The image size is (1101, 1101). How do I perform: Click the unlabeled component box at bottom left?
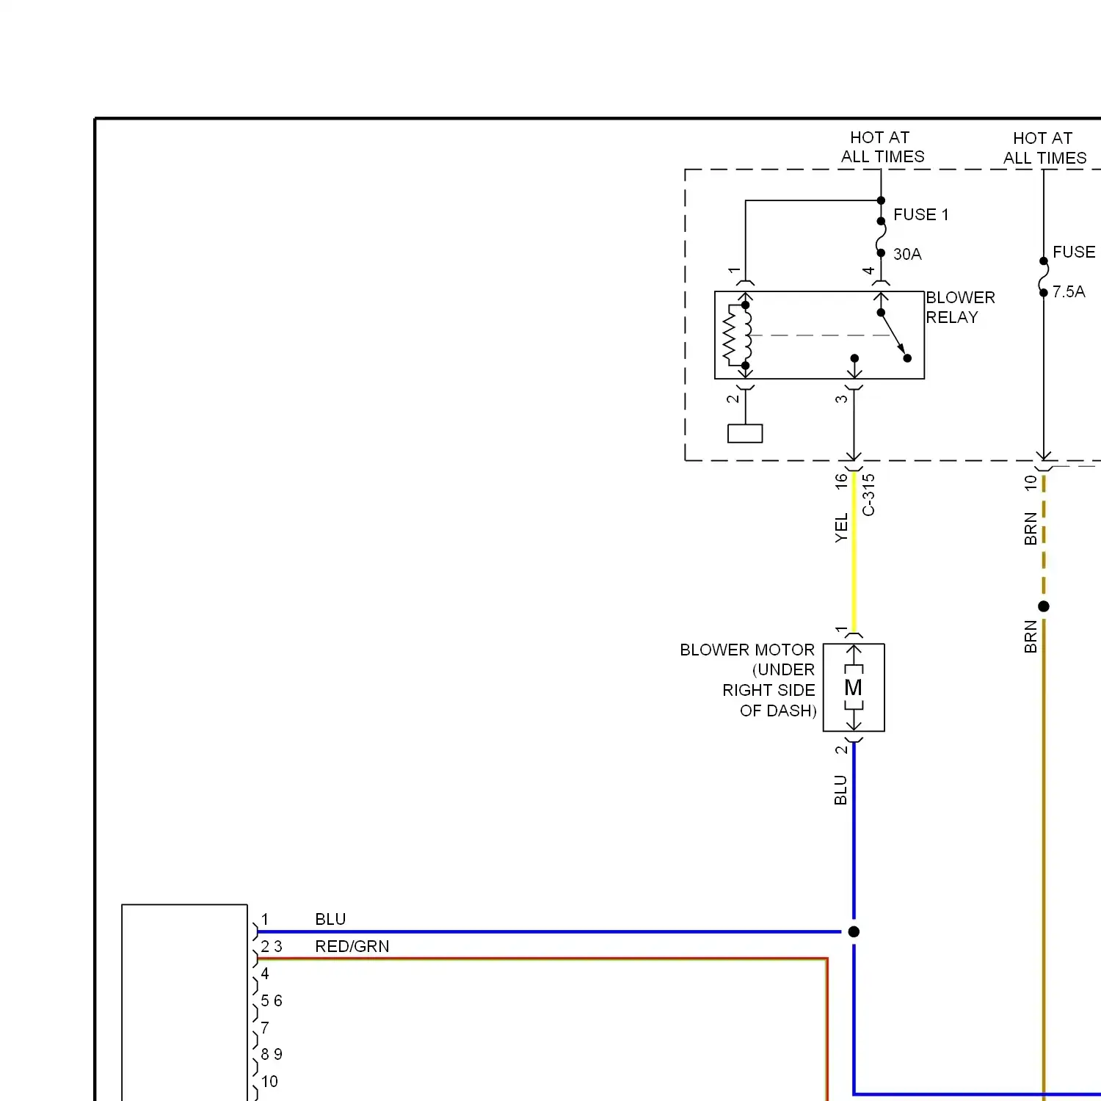coord(184,1003)
